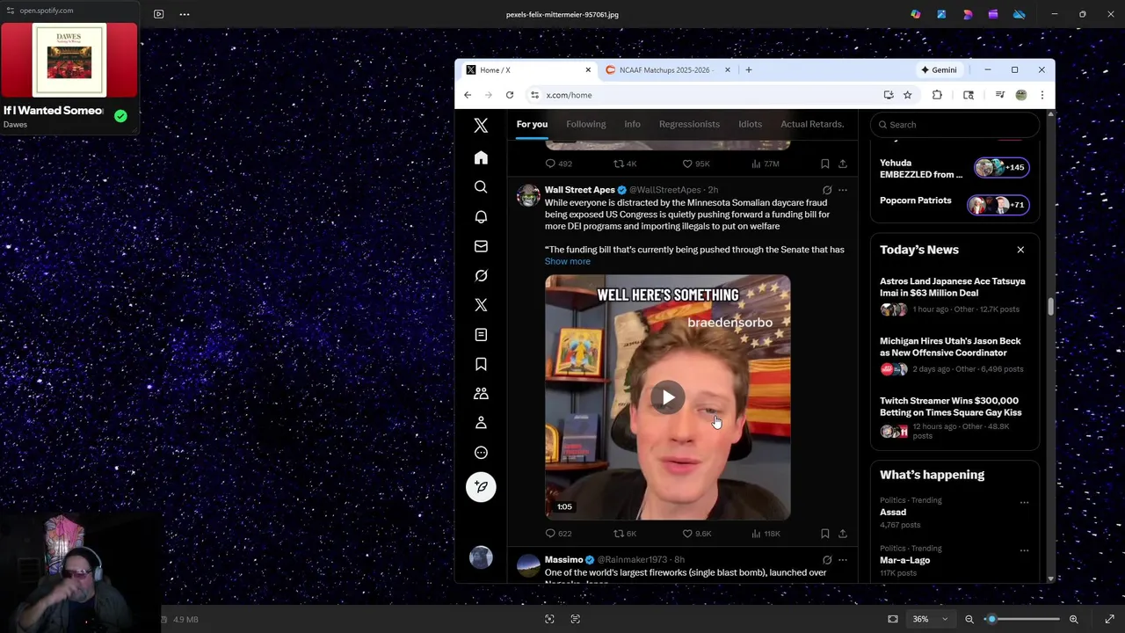Open Notifications bell in X sidebar
The height and width of the screenshot is (633, 1125).
pos(481,216)
